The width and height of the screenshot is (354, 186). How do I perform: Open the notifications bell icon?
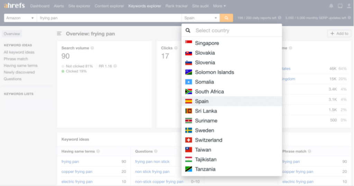click(x=331, y=6)
